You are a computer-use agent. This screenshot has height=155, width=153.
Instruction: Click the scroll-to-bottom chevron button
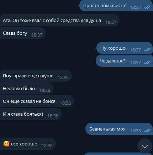pyautogui.click(x=145, y=146)
